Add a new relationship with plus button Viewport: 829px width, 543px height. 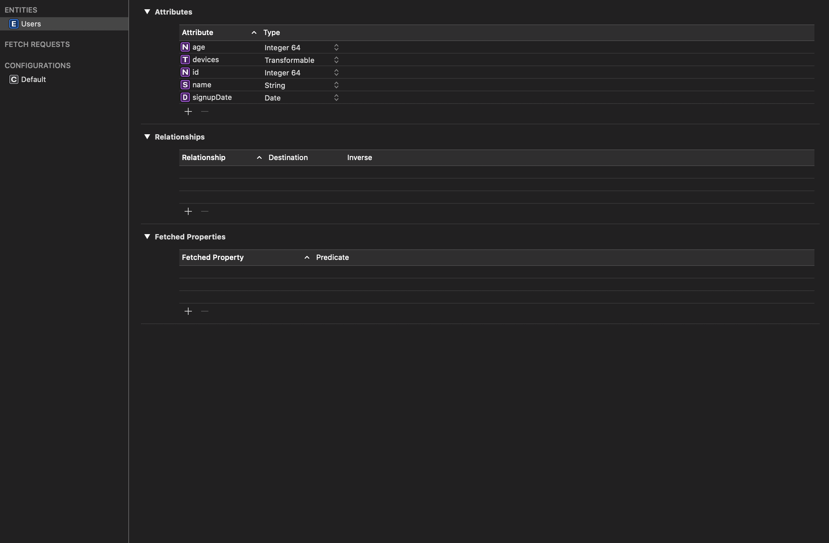click(x=188, y=211)
